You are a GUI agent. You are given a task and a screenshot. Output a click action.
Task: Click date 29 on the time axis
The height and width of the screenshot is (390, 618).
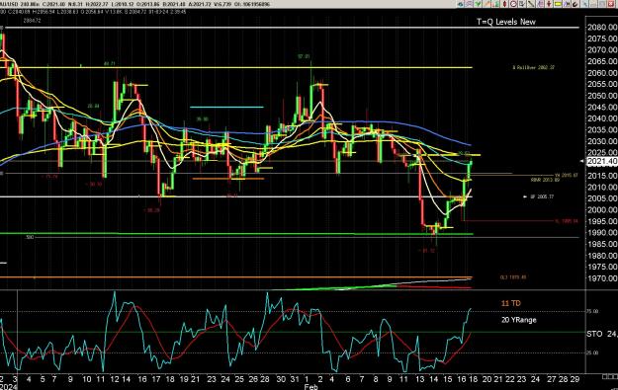pyautogui.click(x=574, y=379)
